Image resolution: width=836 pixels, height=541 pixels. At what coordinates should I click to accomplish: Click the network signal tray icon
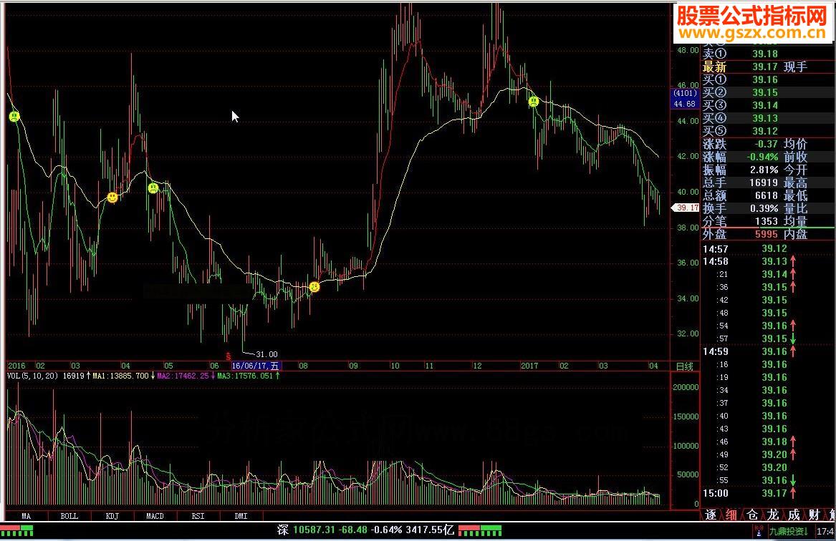pyautogui.click(x=758, y=531)
